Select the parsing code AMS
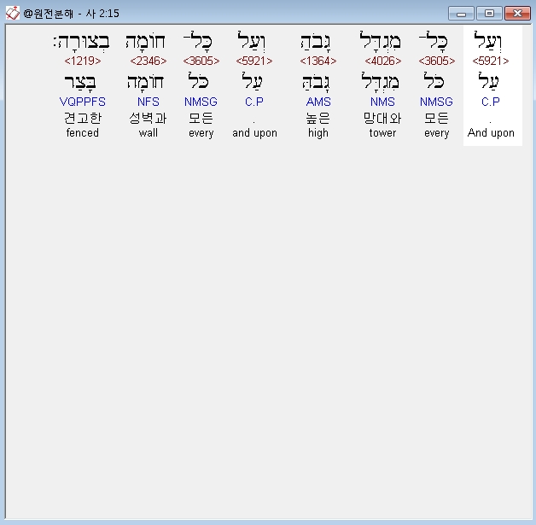Viewport: 536px width, 525px height. 318,102
